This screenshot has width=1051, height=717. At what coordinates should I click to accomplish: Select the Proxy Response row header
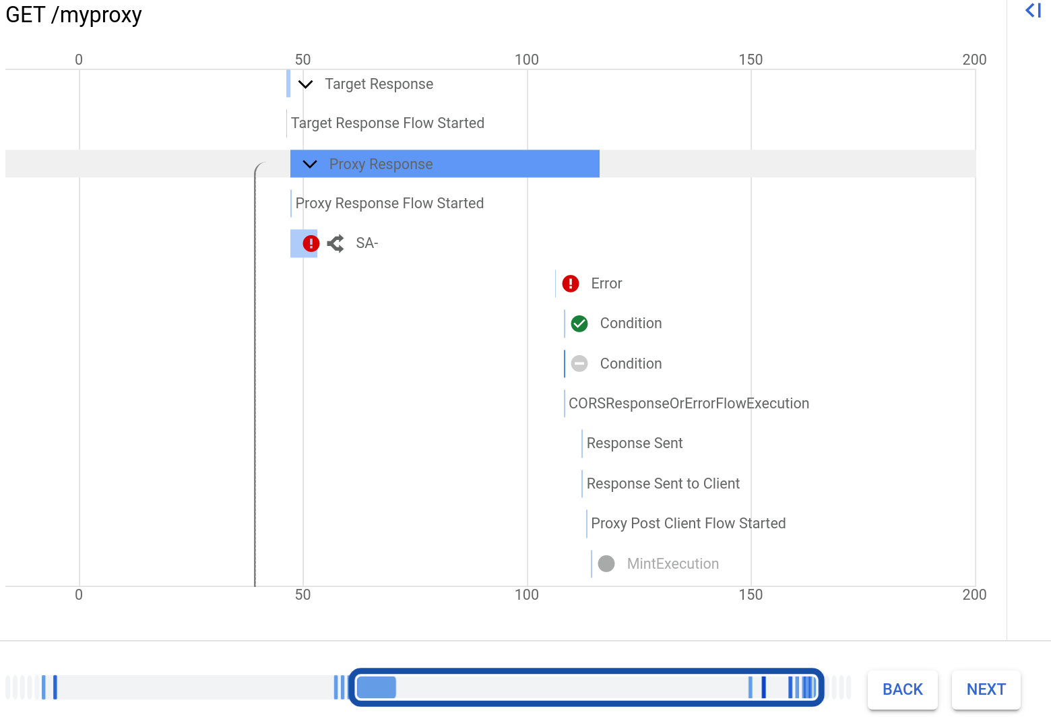tap(380, 164)
